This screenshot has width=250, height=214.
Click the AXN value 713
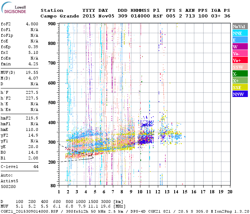[x=190, y=16]
